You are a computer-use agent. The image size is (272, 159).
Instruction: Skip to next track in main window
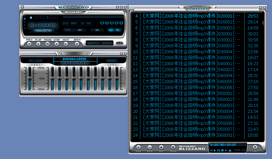66,44
